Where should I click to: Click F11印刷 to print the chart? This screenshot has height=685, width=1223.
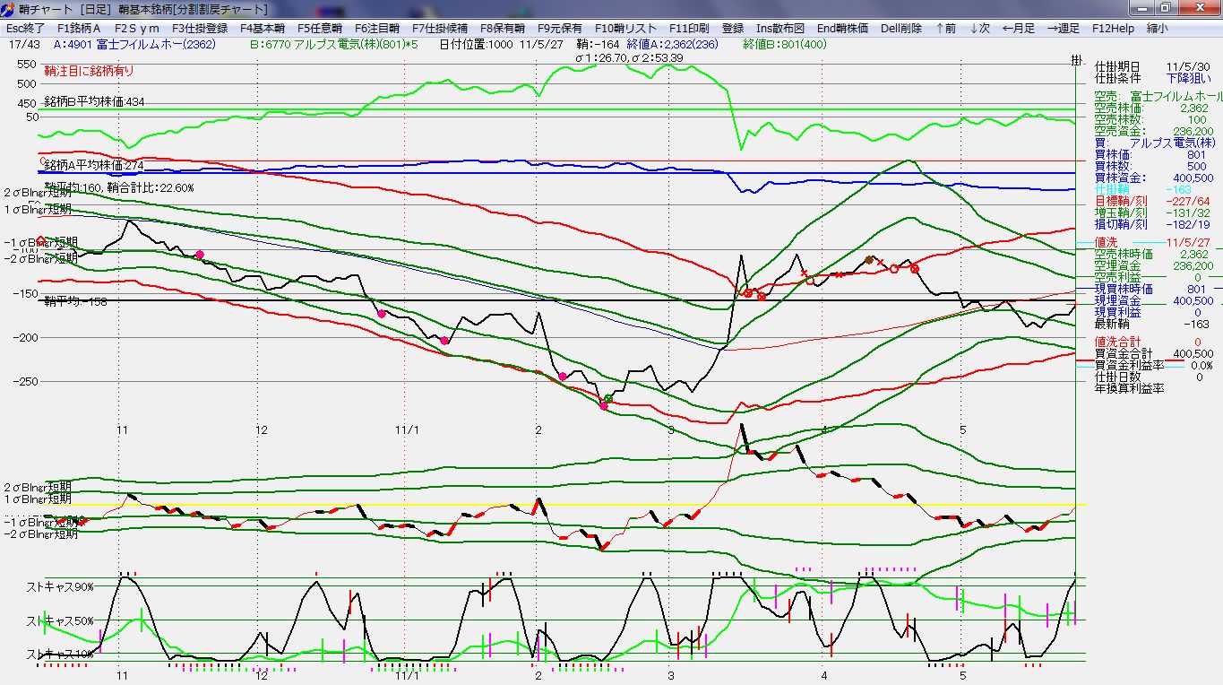[688, 28]
